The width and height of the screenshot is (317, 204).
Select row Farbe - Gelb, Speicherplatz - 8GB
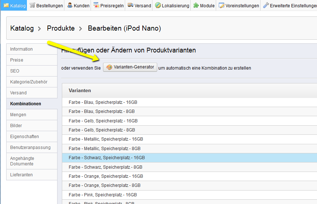pos(189,130)
